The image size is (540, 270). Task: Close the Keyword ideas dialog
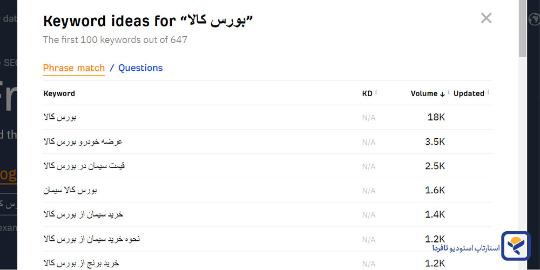tap(486, 18)
